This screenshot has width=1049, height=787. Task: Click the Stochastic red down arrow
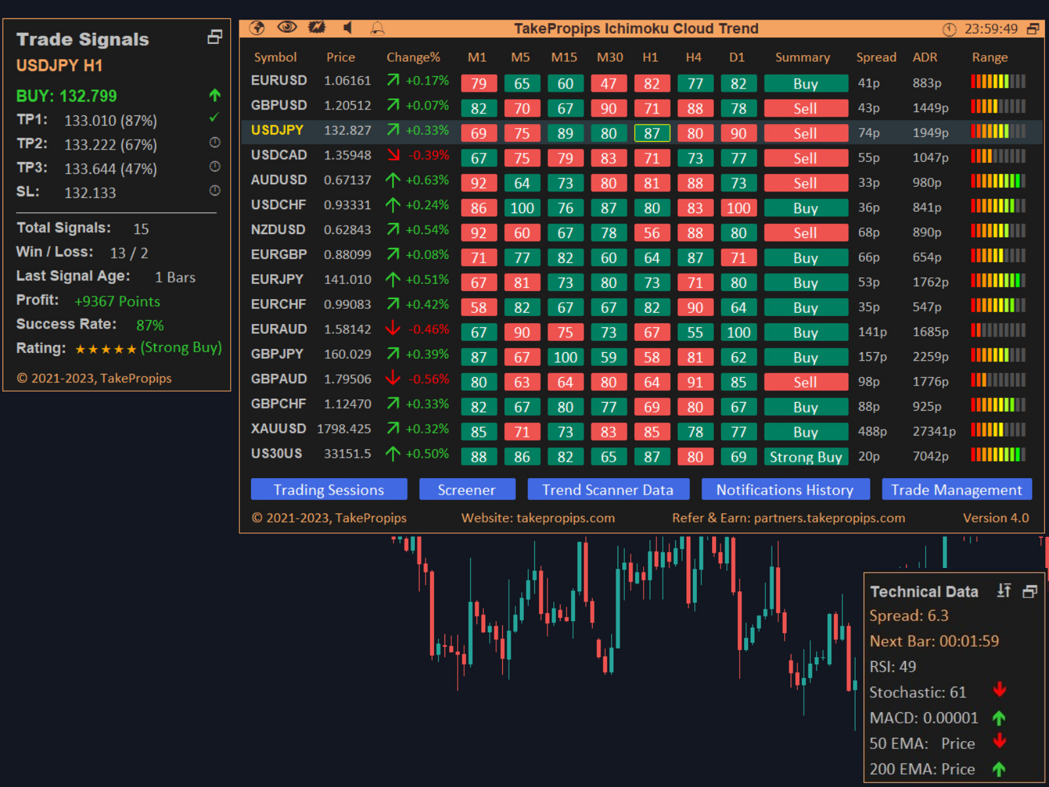coord(999,690)
